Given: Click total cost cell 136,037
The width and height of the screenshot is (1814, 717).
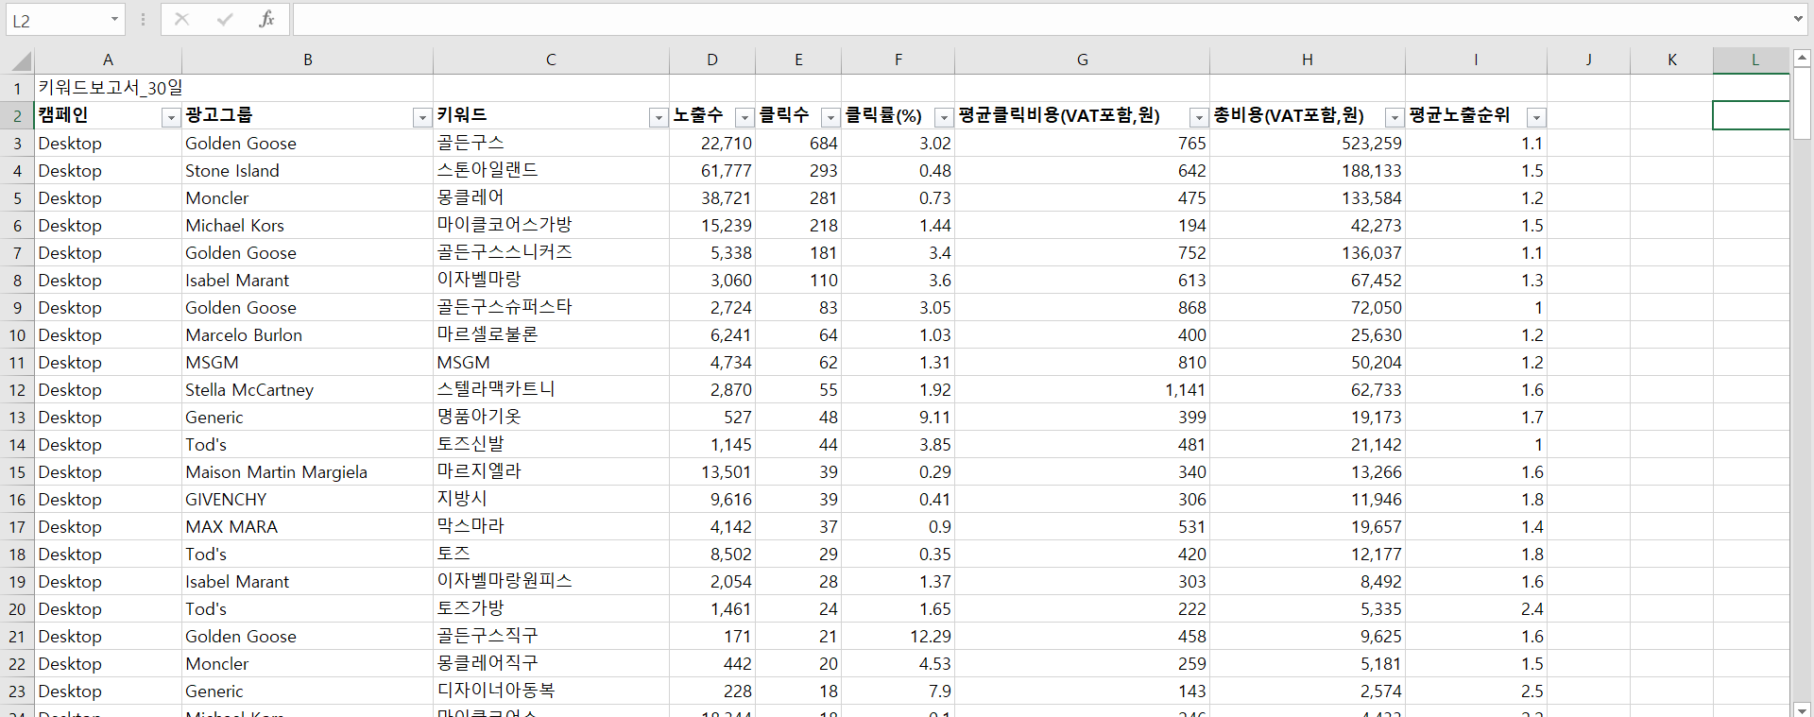Looking at the screenshot, I should (1308, 253).
